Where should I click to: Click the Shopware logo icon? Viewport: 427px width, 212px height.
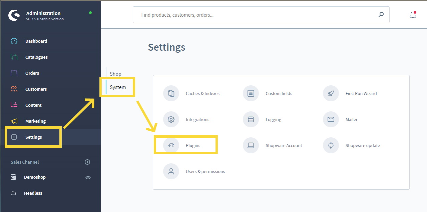point(14,16)
